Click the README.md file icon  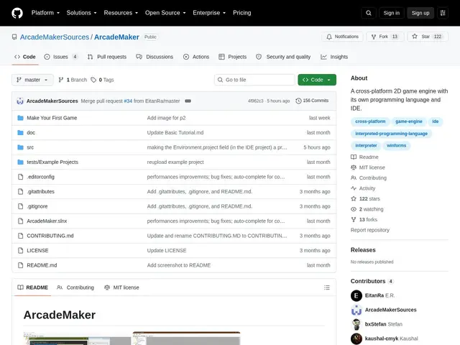20,265
